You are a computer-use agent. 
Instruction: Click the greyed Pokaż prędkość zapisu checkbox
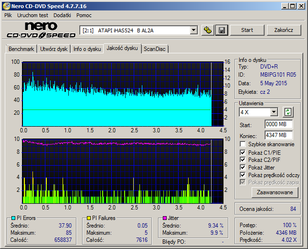[243, 182]
